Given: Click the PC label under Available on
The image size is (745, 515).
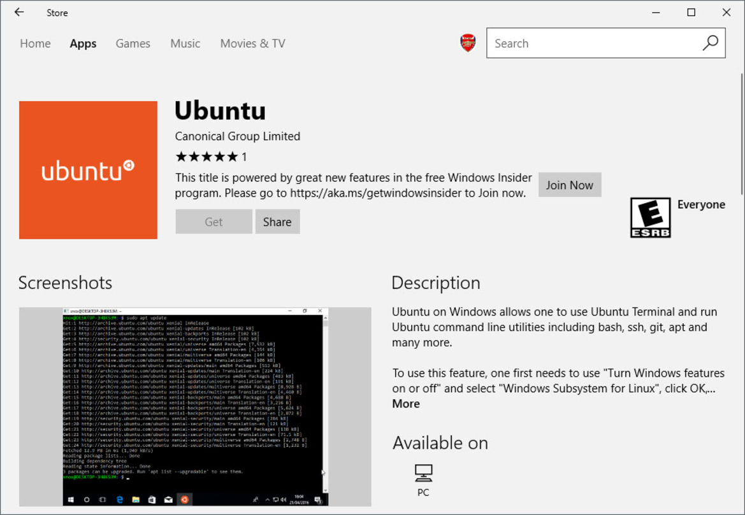Looking at the screenshot, I should [423, 493].
